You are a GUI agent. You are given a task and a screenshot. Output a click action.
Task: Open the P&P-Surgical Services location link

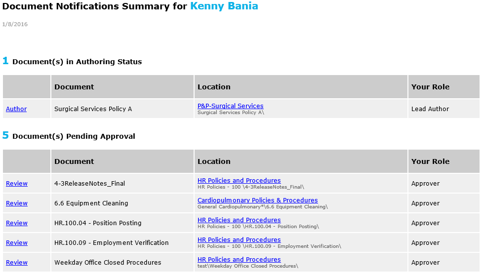(x=230, y=106)
